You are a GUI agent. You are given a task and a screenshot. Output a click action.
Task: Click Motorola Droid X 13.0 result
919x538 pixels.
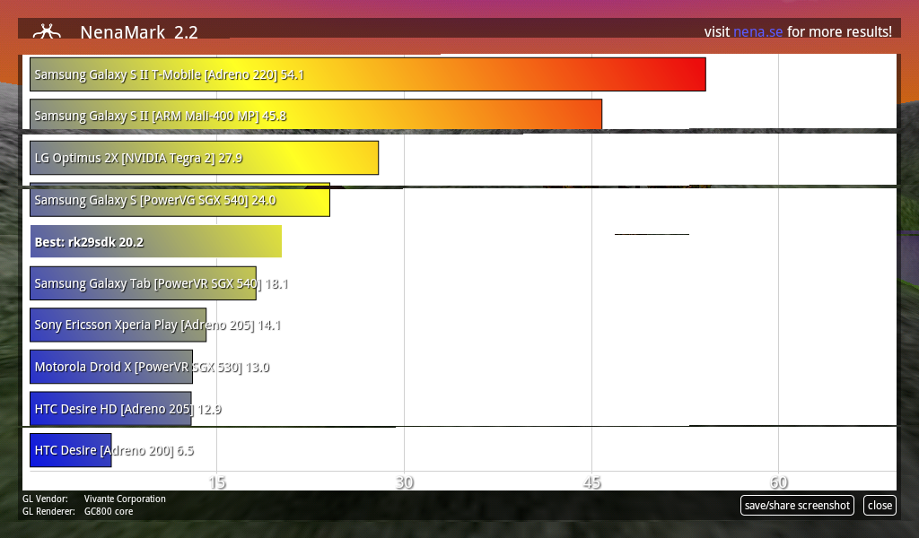coord(111,367)
